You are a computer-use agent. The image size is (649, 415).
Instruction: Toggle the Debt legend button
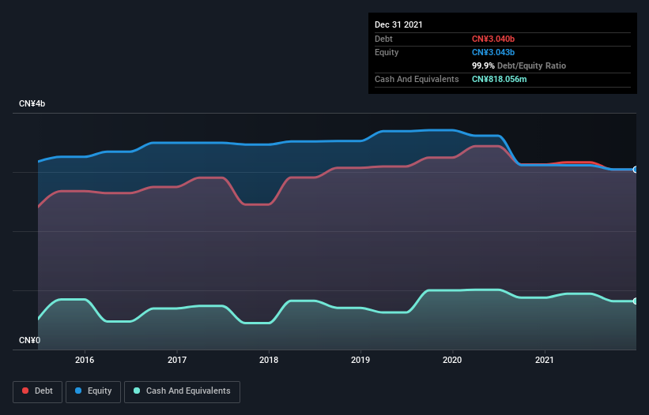38,391
